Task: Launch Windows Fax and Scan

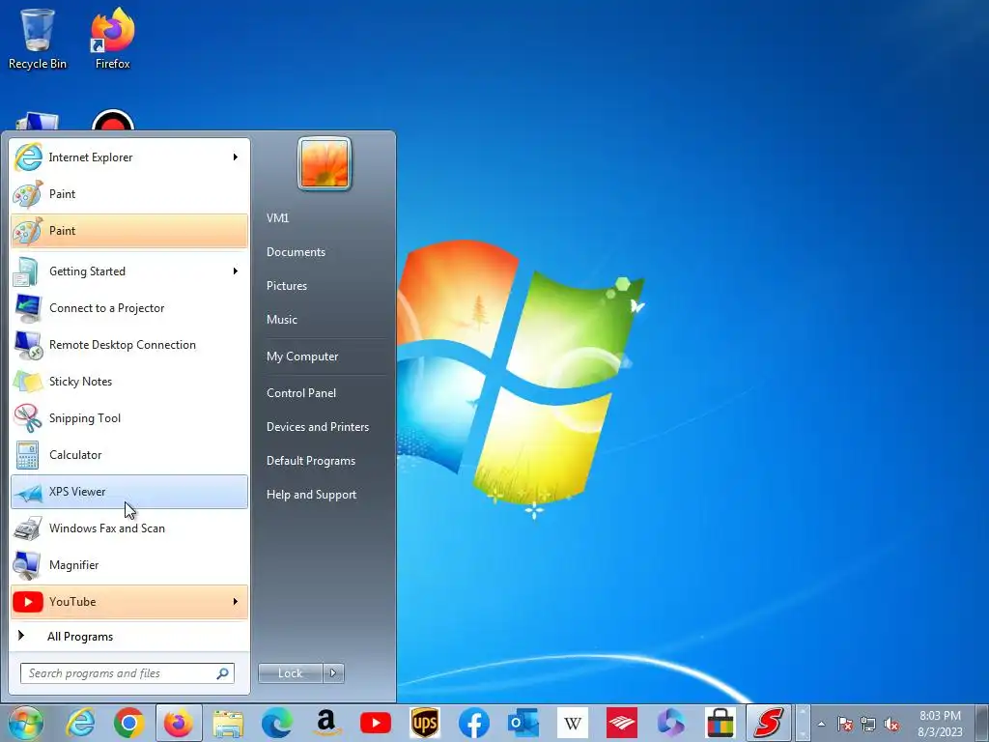Action: pos(129,528)
